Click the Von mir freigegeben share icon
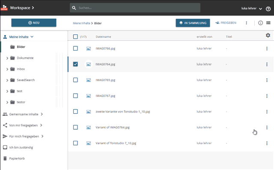Screen dimensions: 274x170 pos(5,125)
